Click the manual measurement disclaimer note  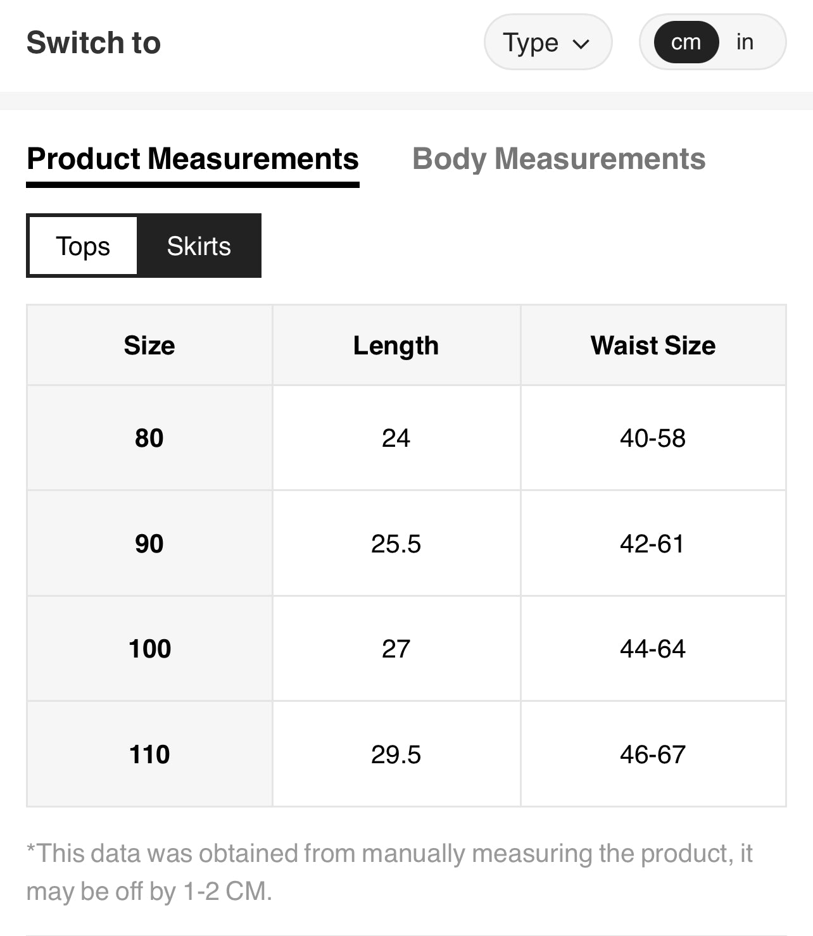click(389, 872)
